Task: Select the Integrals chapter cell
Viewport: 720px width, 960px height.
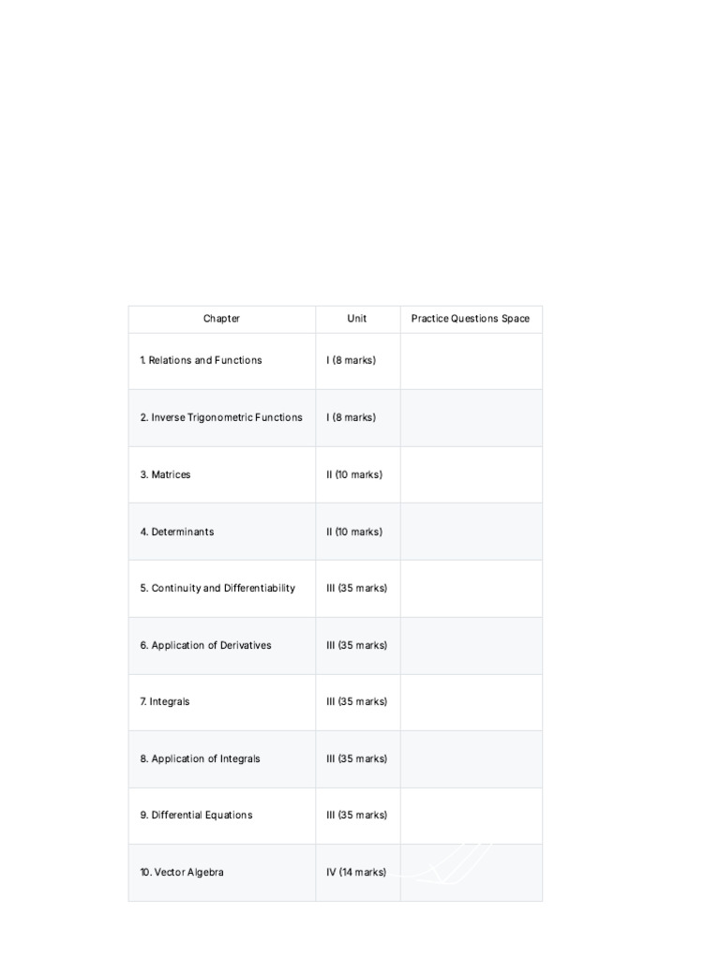Action: point(221,702)
